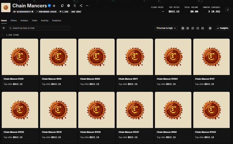Open the Chain Mancer #956 thumbnail
This screenshot has height=144, width=233.
tap(173, 110)
